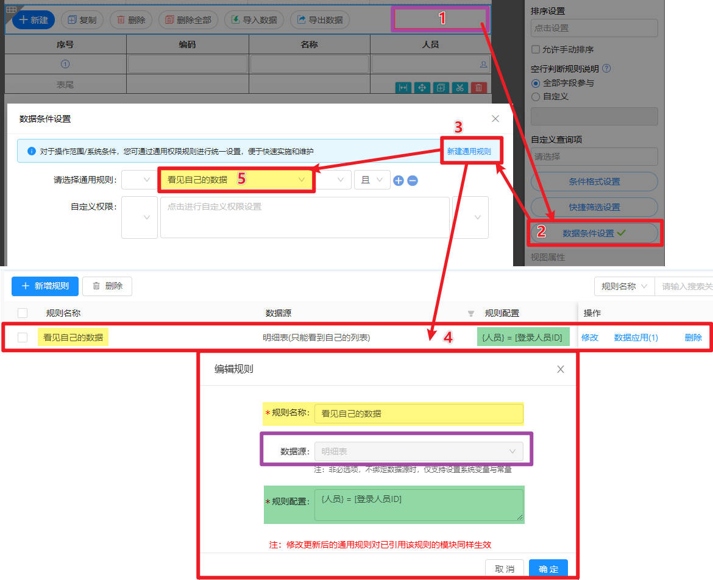Click the 序号 column header
Viewport: 713px width, 580px height.
65,44
